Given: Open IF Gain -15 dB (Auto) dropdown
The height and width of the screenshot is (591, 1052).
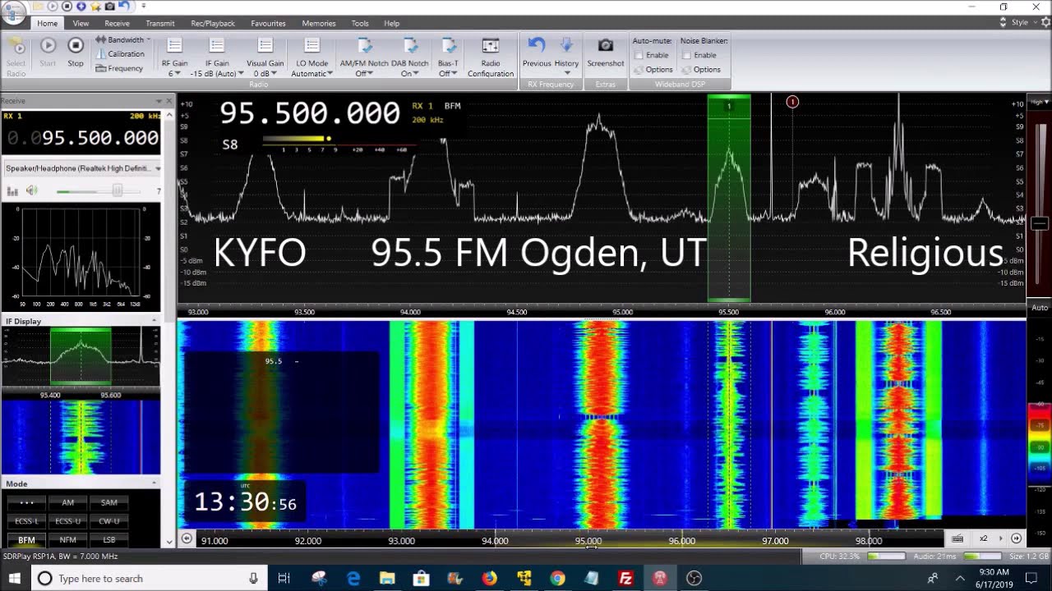Looking at the screenshot, I should click(x=217, y=57).
